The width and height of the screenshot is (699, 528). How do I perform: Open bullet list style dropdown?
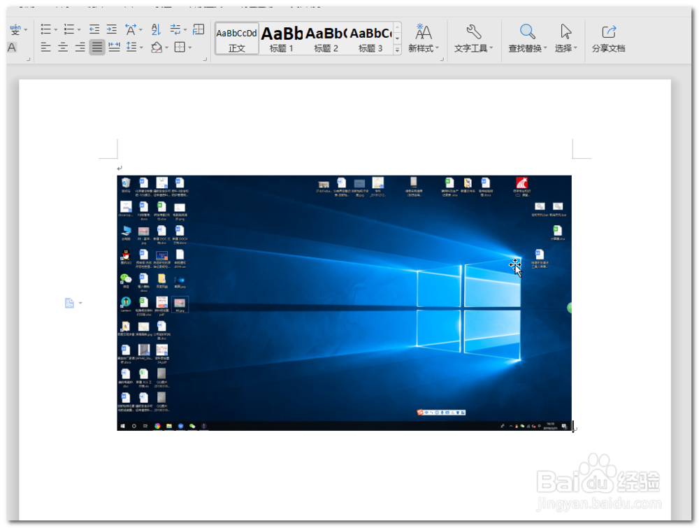coord(56,30)
